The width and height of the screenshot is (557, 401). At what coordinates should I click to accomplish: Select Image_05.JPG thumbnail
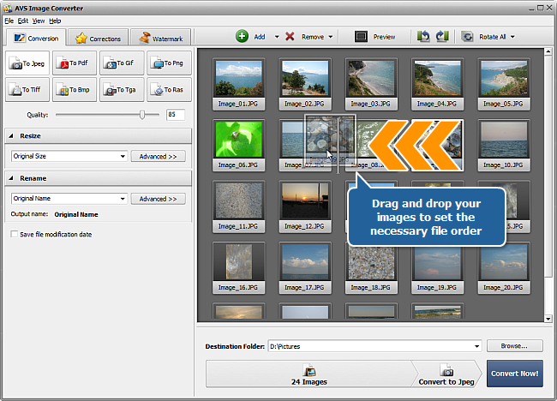pyautogui.click(x=504, y=84)
